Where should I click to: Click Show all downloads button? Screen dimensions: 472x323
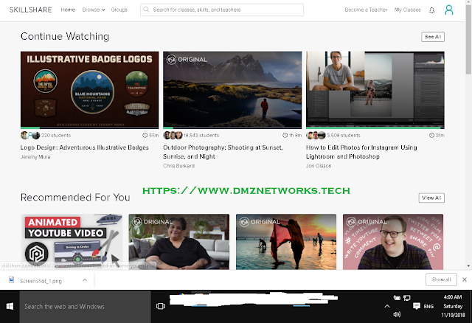(x=441, y=279)
